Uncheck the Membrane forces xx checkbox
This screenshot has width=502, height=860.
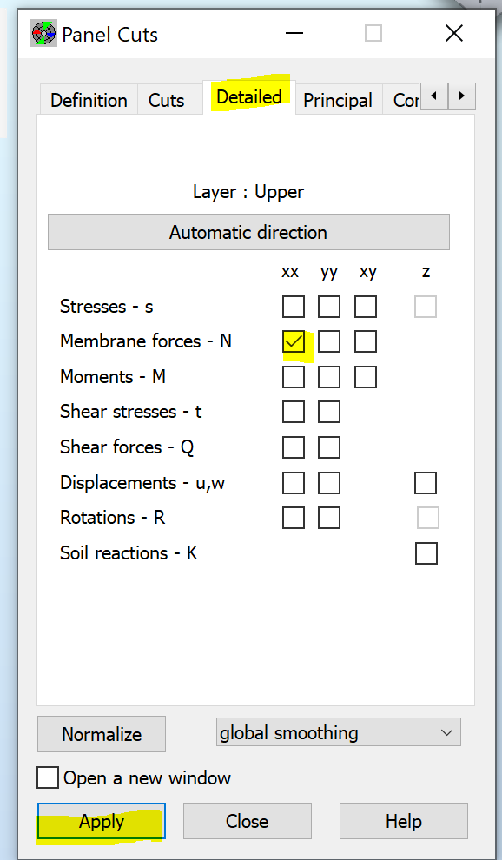tap(294, 341)
